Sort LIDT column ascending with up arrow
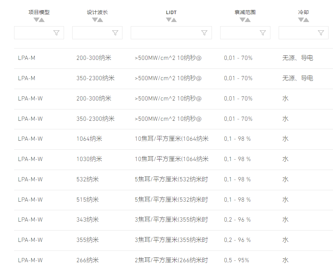 (174, 20)
